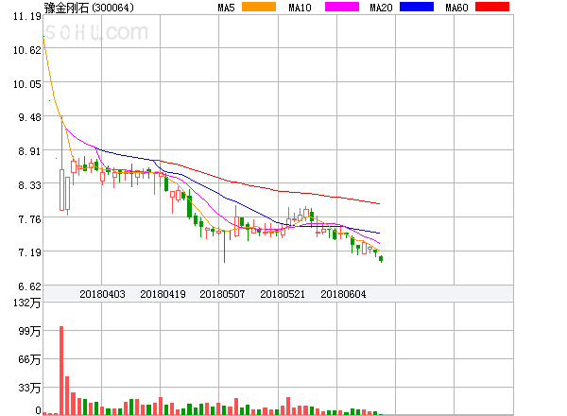Click the 132万 volume axis label
The image size is (567, 416).
(27, 303)
